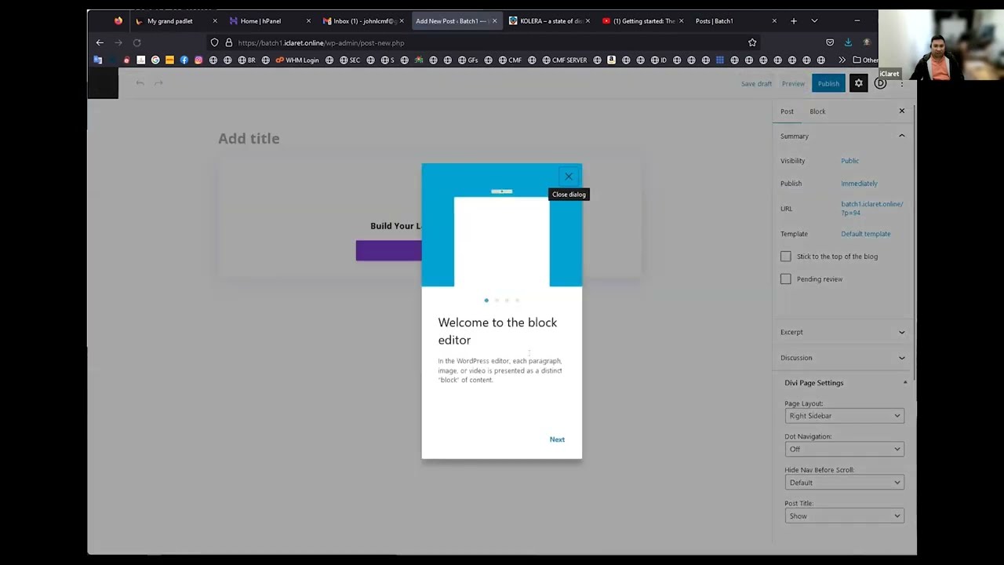Click the address bar URL

321,43
